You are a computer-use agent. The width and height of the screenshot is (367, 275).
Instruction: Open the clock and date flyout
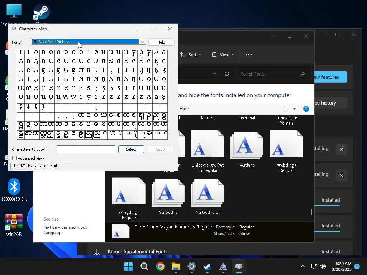pos(342,266)
